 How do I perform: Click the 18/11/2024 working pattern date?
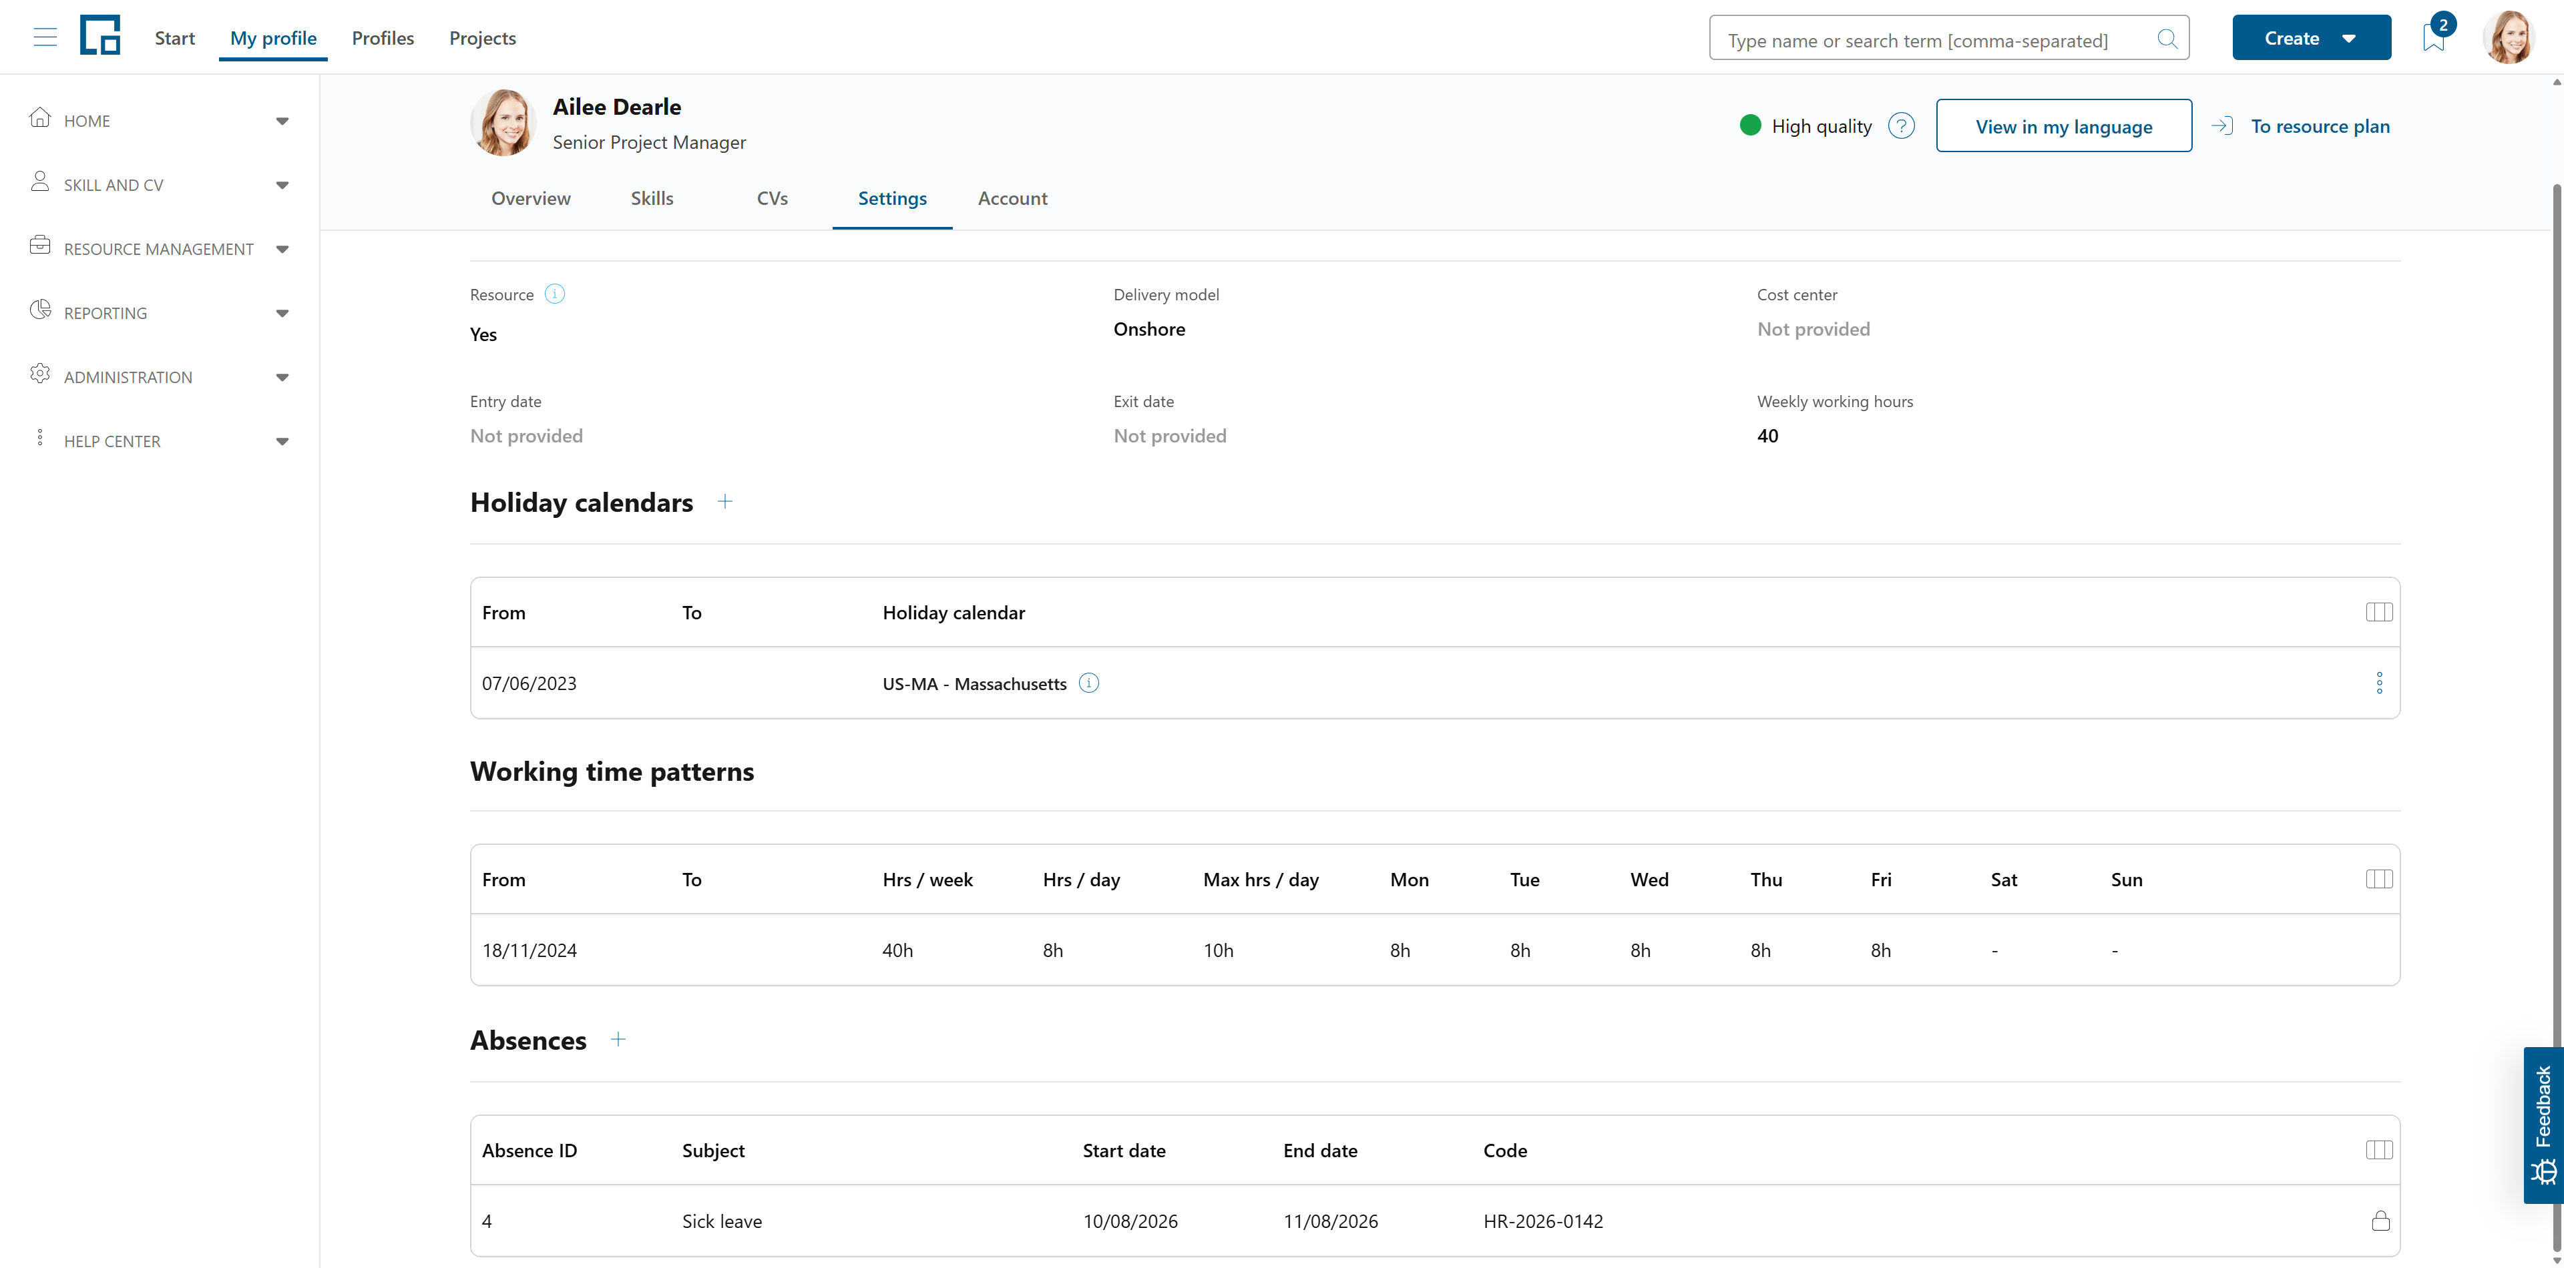coord(529,951)
